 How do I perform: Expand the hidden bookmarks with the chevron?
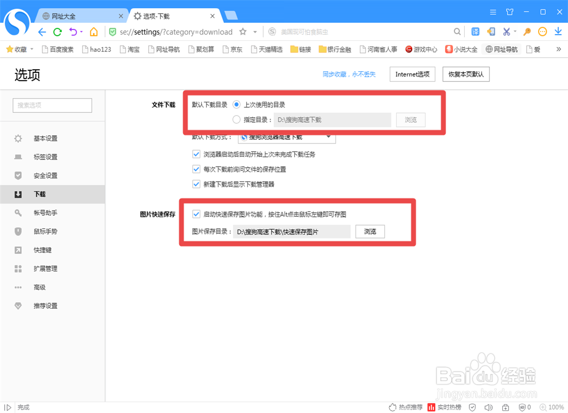point(558,49)
